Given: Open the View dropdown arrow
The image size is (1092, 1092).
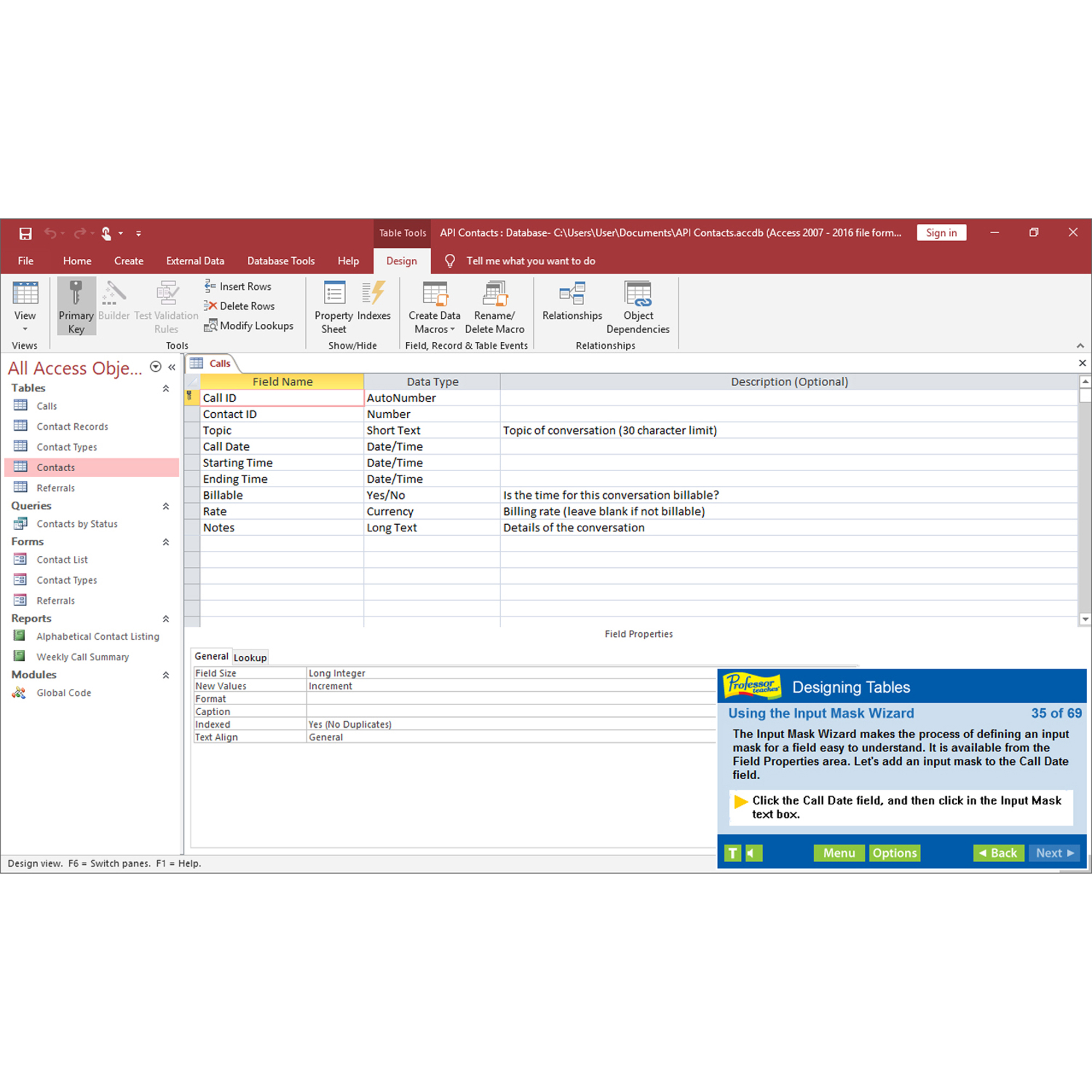Looking at the screenshot, I should tap(25, 329).
